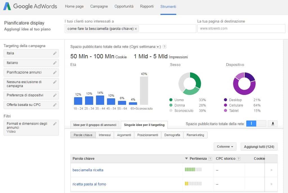Remove the besciamella keyword chip with the X
Viewport: 288px width, 193px height.
pos(136,28)
